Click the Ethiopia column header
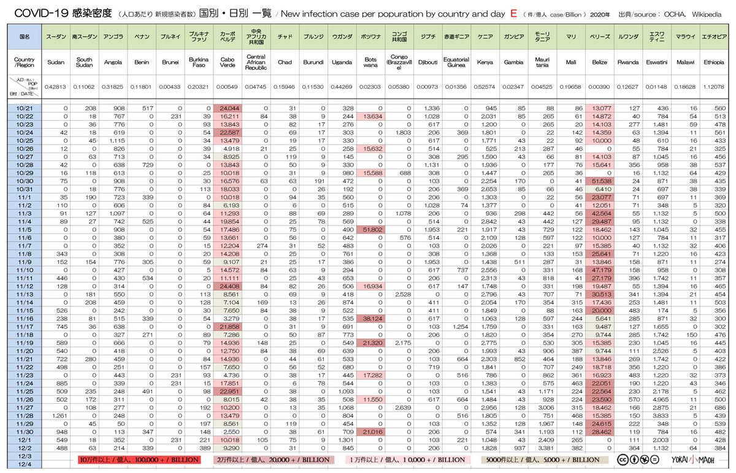This screenshot has width=736, height=473. tap(714, 62)
